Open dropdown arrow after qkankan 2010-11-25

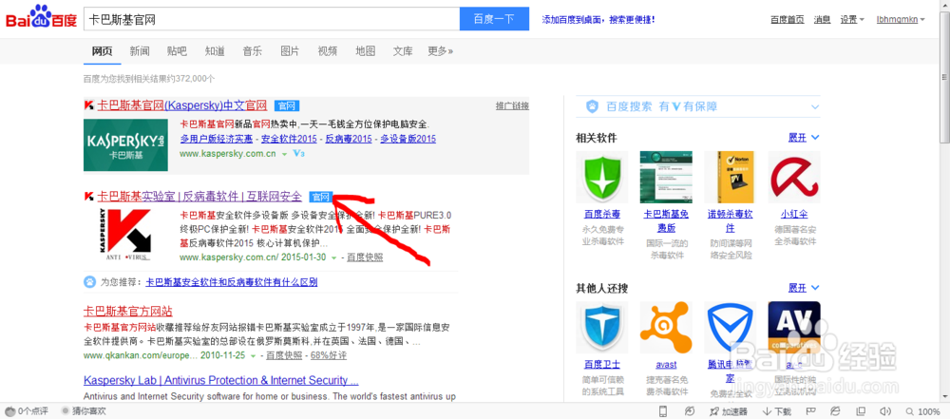[253, 355]
